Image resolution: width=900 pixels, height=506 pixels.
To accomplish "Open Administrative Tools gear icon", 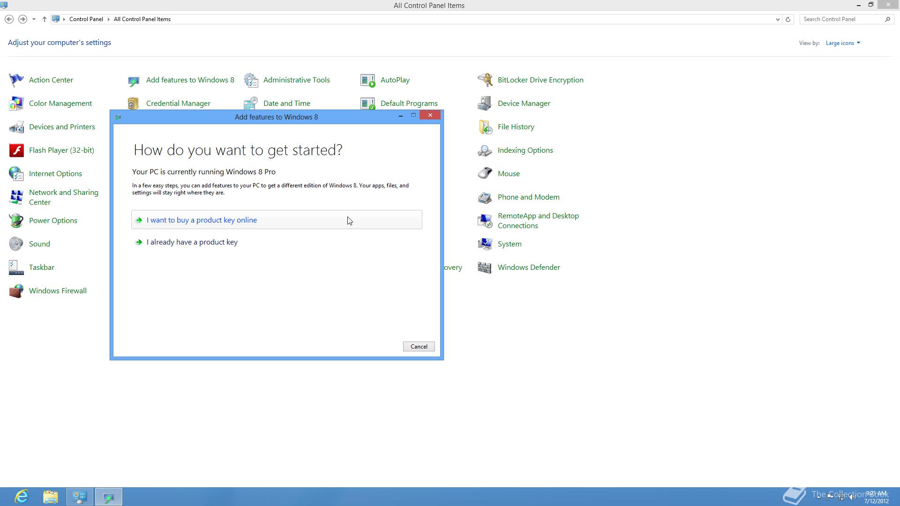I will (251, 80).
